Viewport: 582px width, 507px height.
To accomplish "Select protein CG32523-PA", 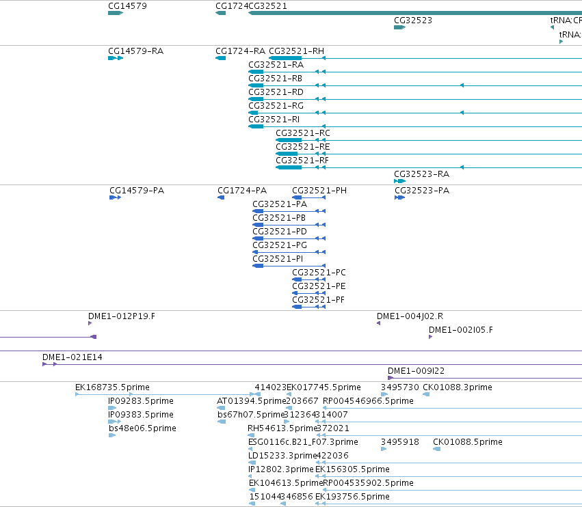I will coord(422,190).
